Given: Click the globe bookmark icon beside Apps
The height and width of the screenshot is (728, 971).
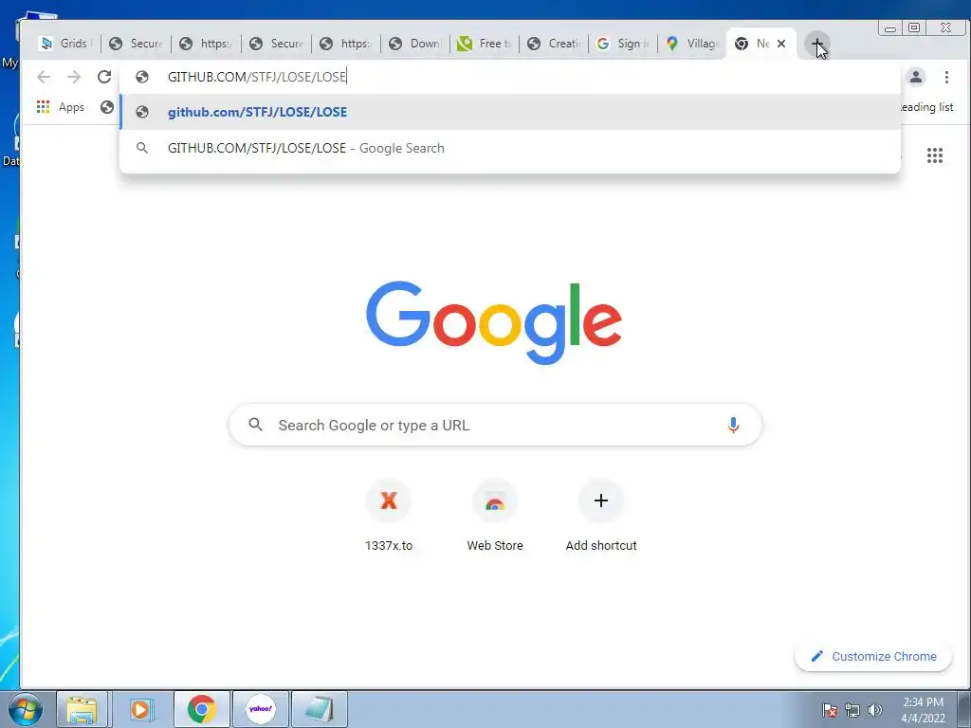Looking at the screenshot, I should (107, 107).
